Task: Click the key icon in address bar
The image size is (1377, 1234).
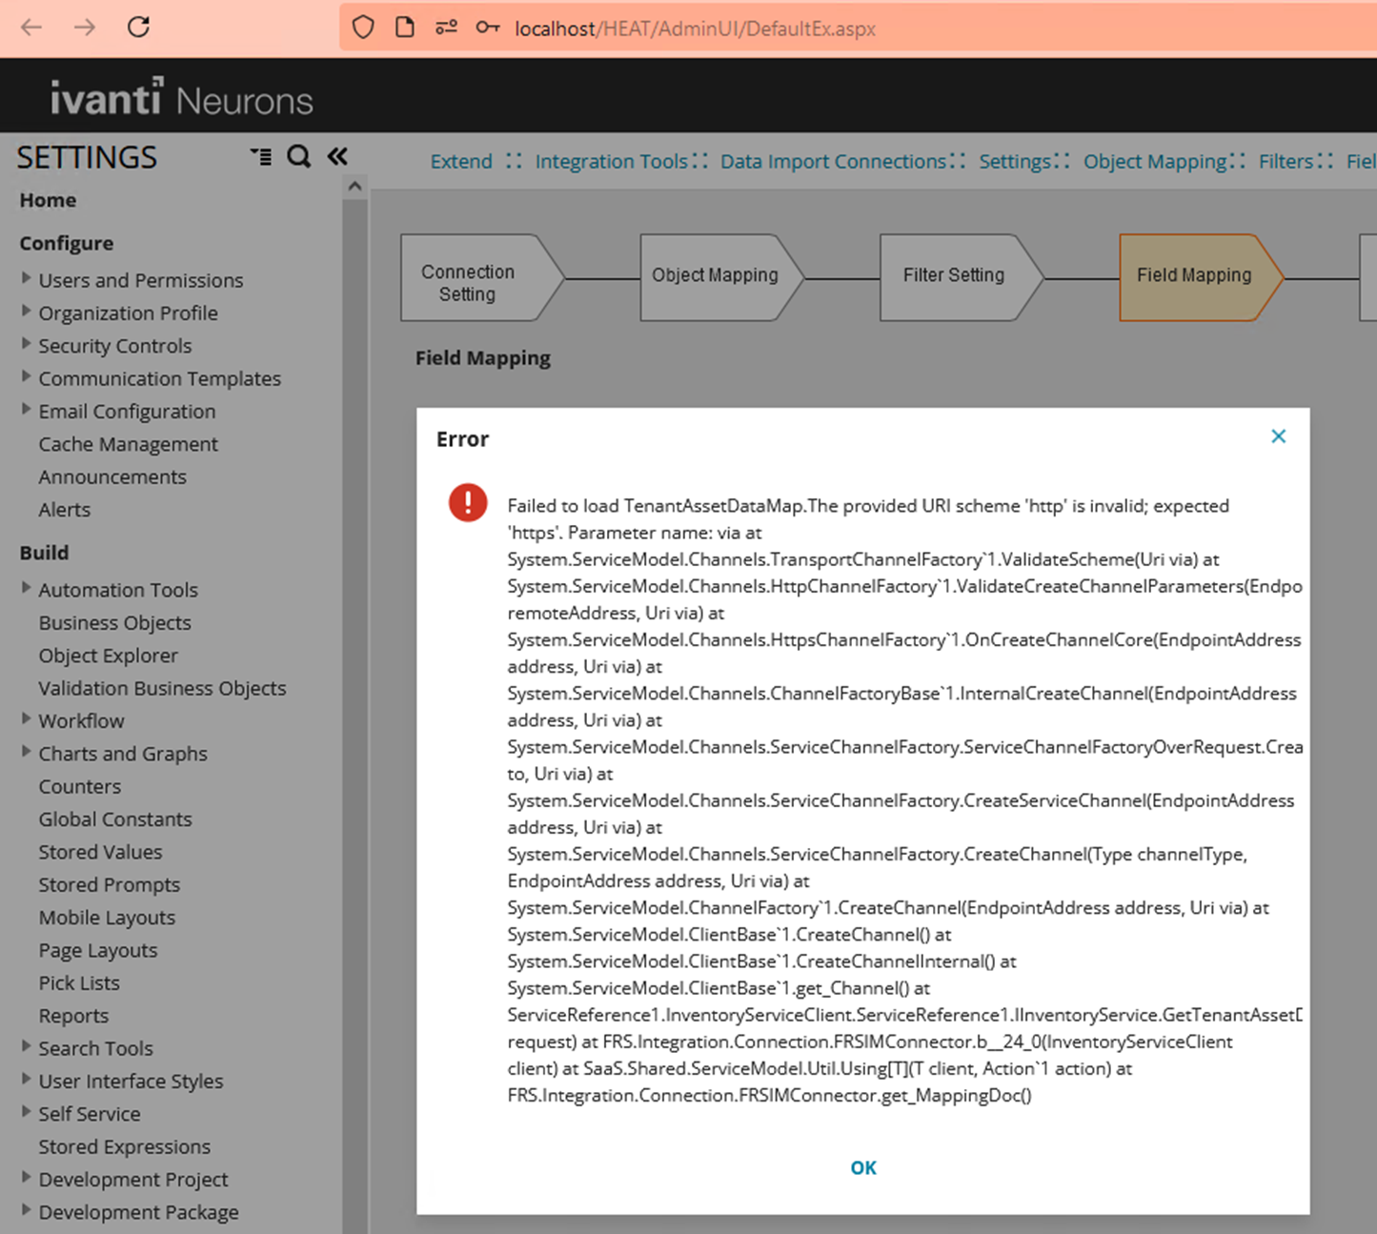Action: [488, 28]
